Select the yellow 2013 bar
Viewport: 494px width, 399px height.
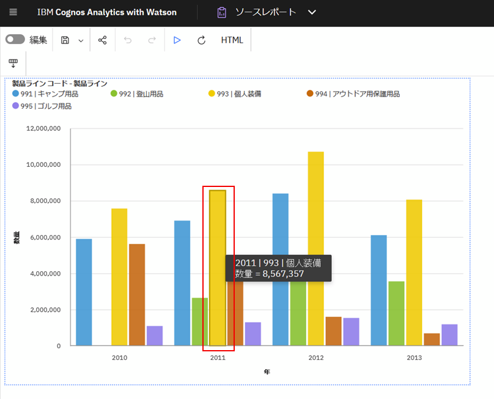(x=414, y=273)
